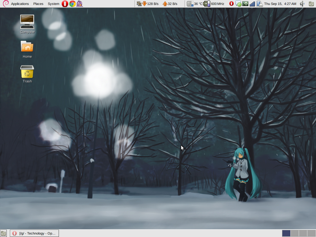The width and height of the screenshot is (316, 237).
Task: Click the green download tray icon
Action: [x=245, y=4]
